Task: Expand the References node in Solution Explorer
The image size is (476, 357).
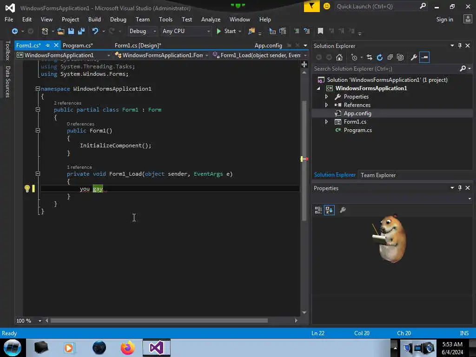Action: tap(327, 105)
